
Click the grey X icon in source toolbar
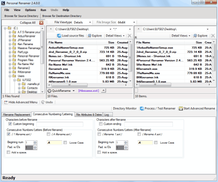pyautogui.click(x=129, y=35)
